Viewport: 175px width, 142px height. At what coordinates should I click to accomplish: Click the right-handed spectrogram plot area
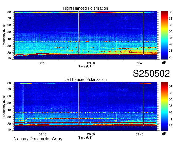coord(86,35)
